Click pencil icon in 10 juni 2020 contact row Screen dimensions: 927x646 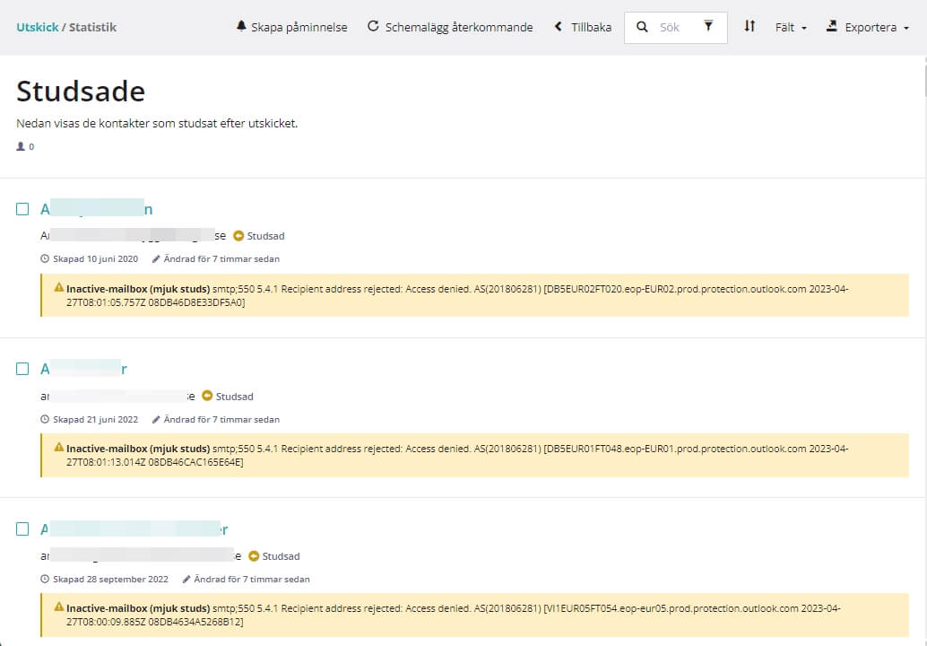click(x=156, y=258)
